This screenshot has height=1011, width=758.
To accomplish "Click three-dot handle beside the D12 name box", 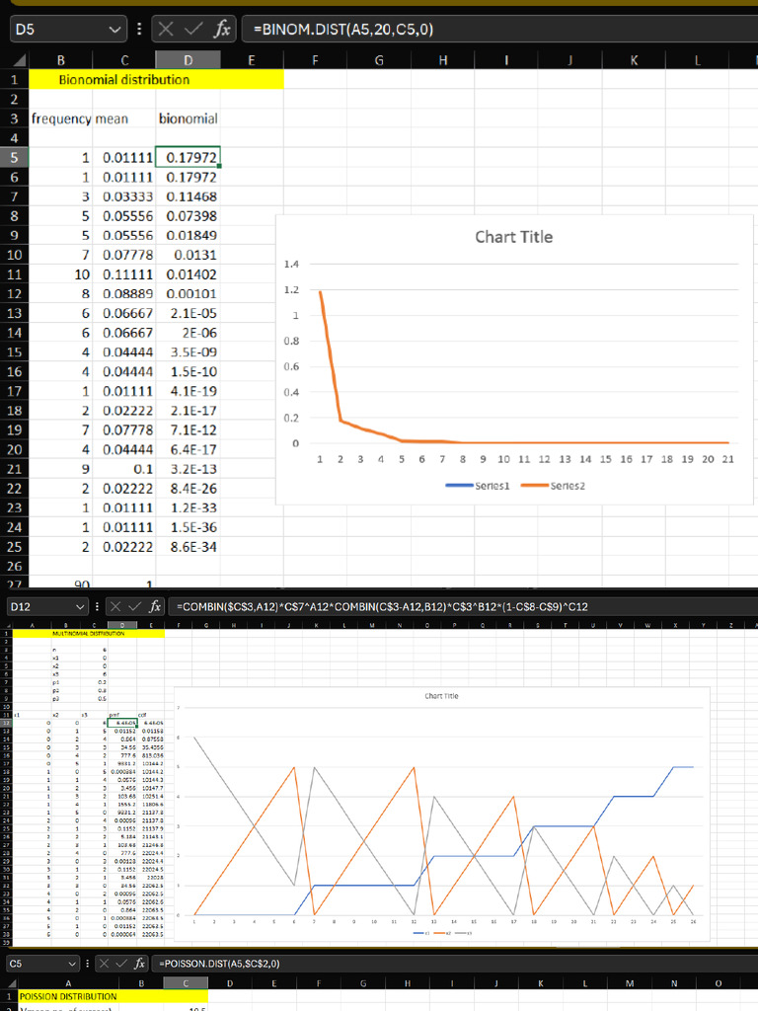I will point(97,606).
